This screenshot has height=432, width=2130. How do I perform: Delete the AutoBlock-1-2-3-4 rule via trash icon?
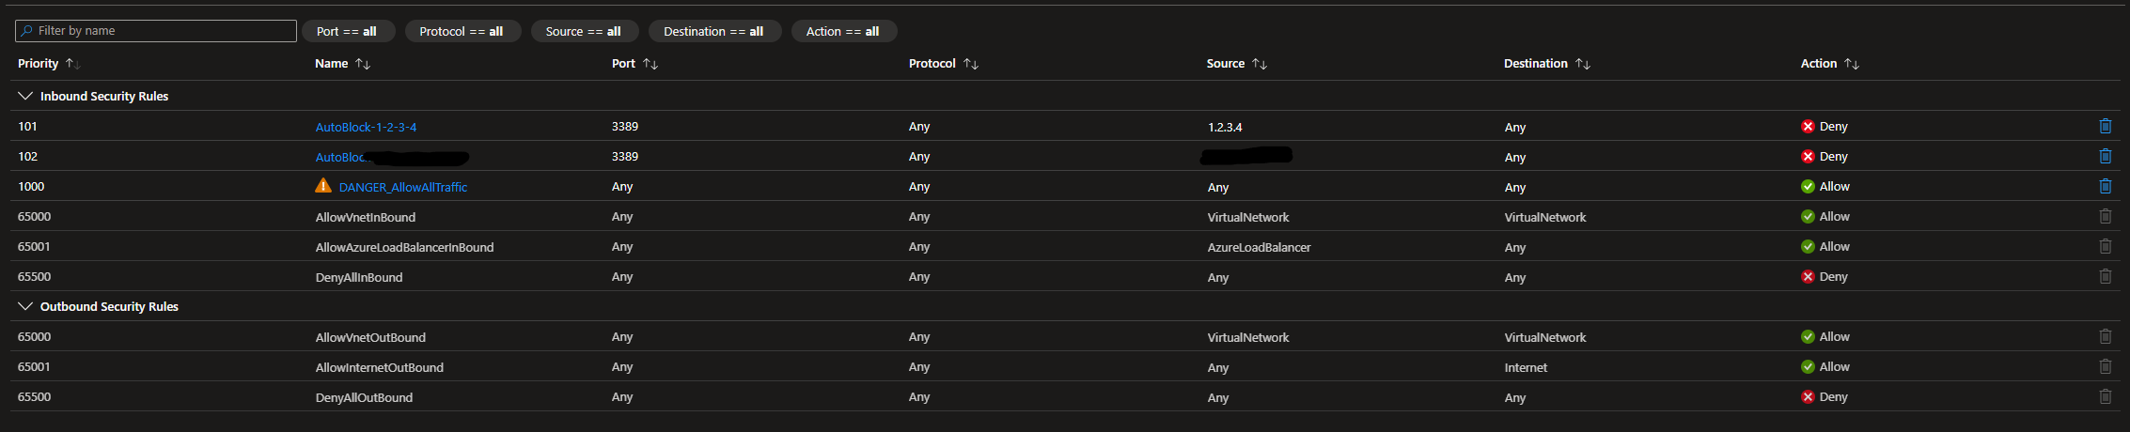pyautogui.click(x=2105, y=126)
